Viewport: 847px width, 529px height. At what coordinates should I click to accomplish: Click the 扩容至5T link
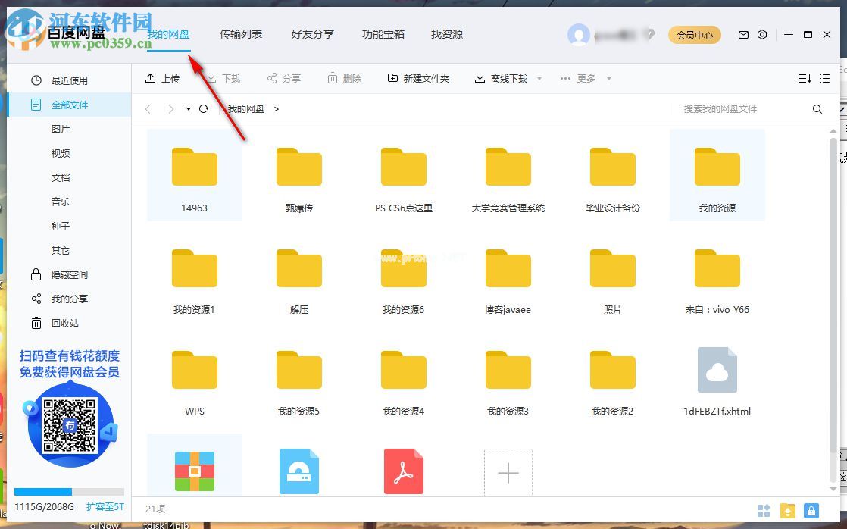[x=105, y=506]
